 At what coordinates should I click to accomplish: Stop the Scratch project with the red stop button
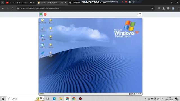[45, 14]
